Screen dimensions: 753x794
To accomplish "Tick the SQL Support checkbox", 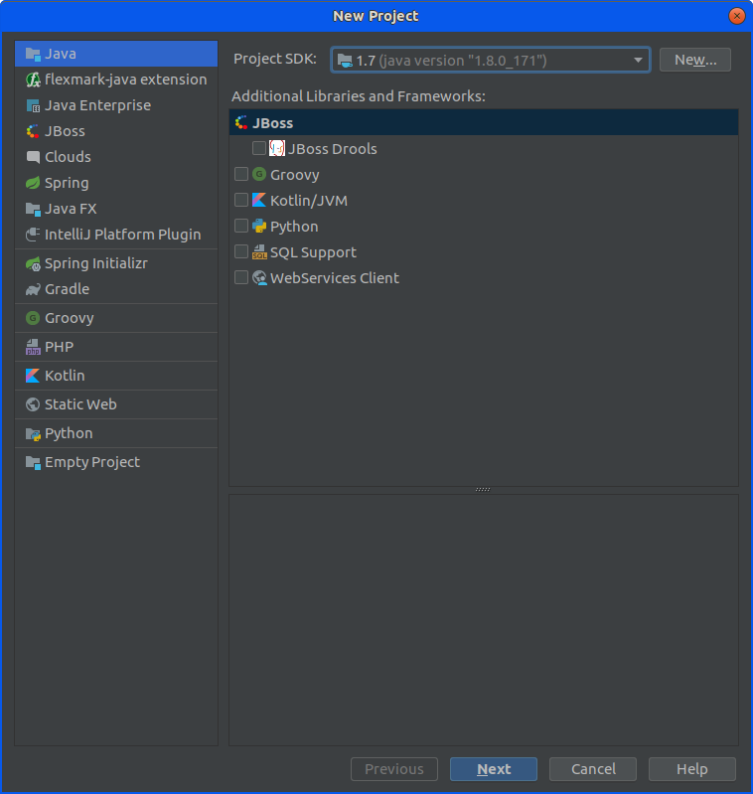I will [241, 251].
